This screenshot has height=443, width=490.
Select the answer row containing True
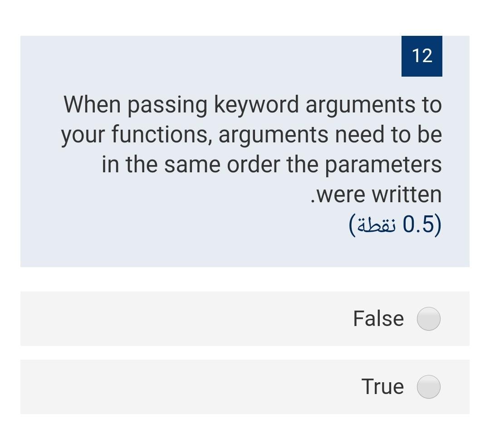[x=245, y=387]
